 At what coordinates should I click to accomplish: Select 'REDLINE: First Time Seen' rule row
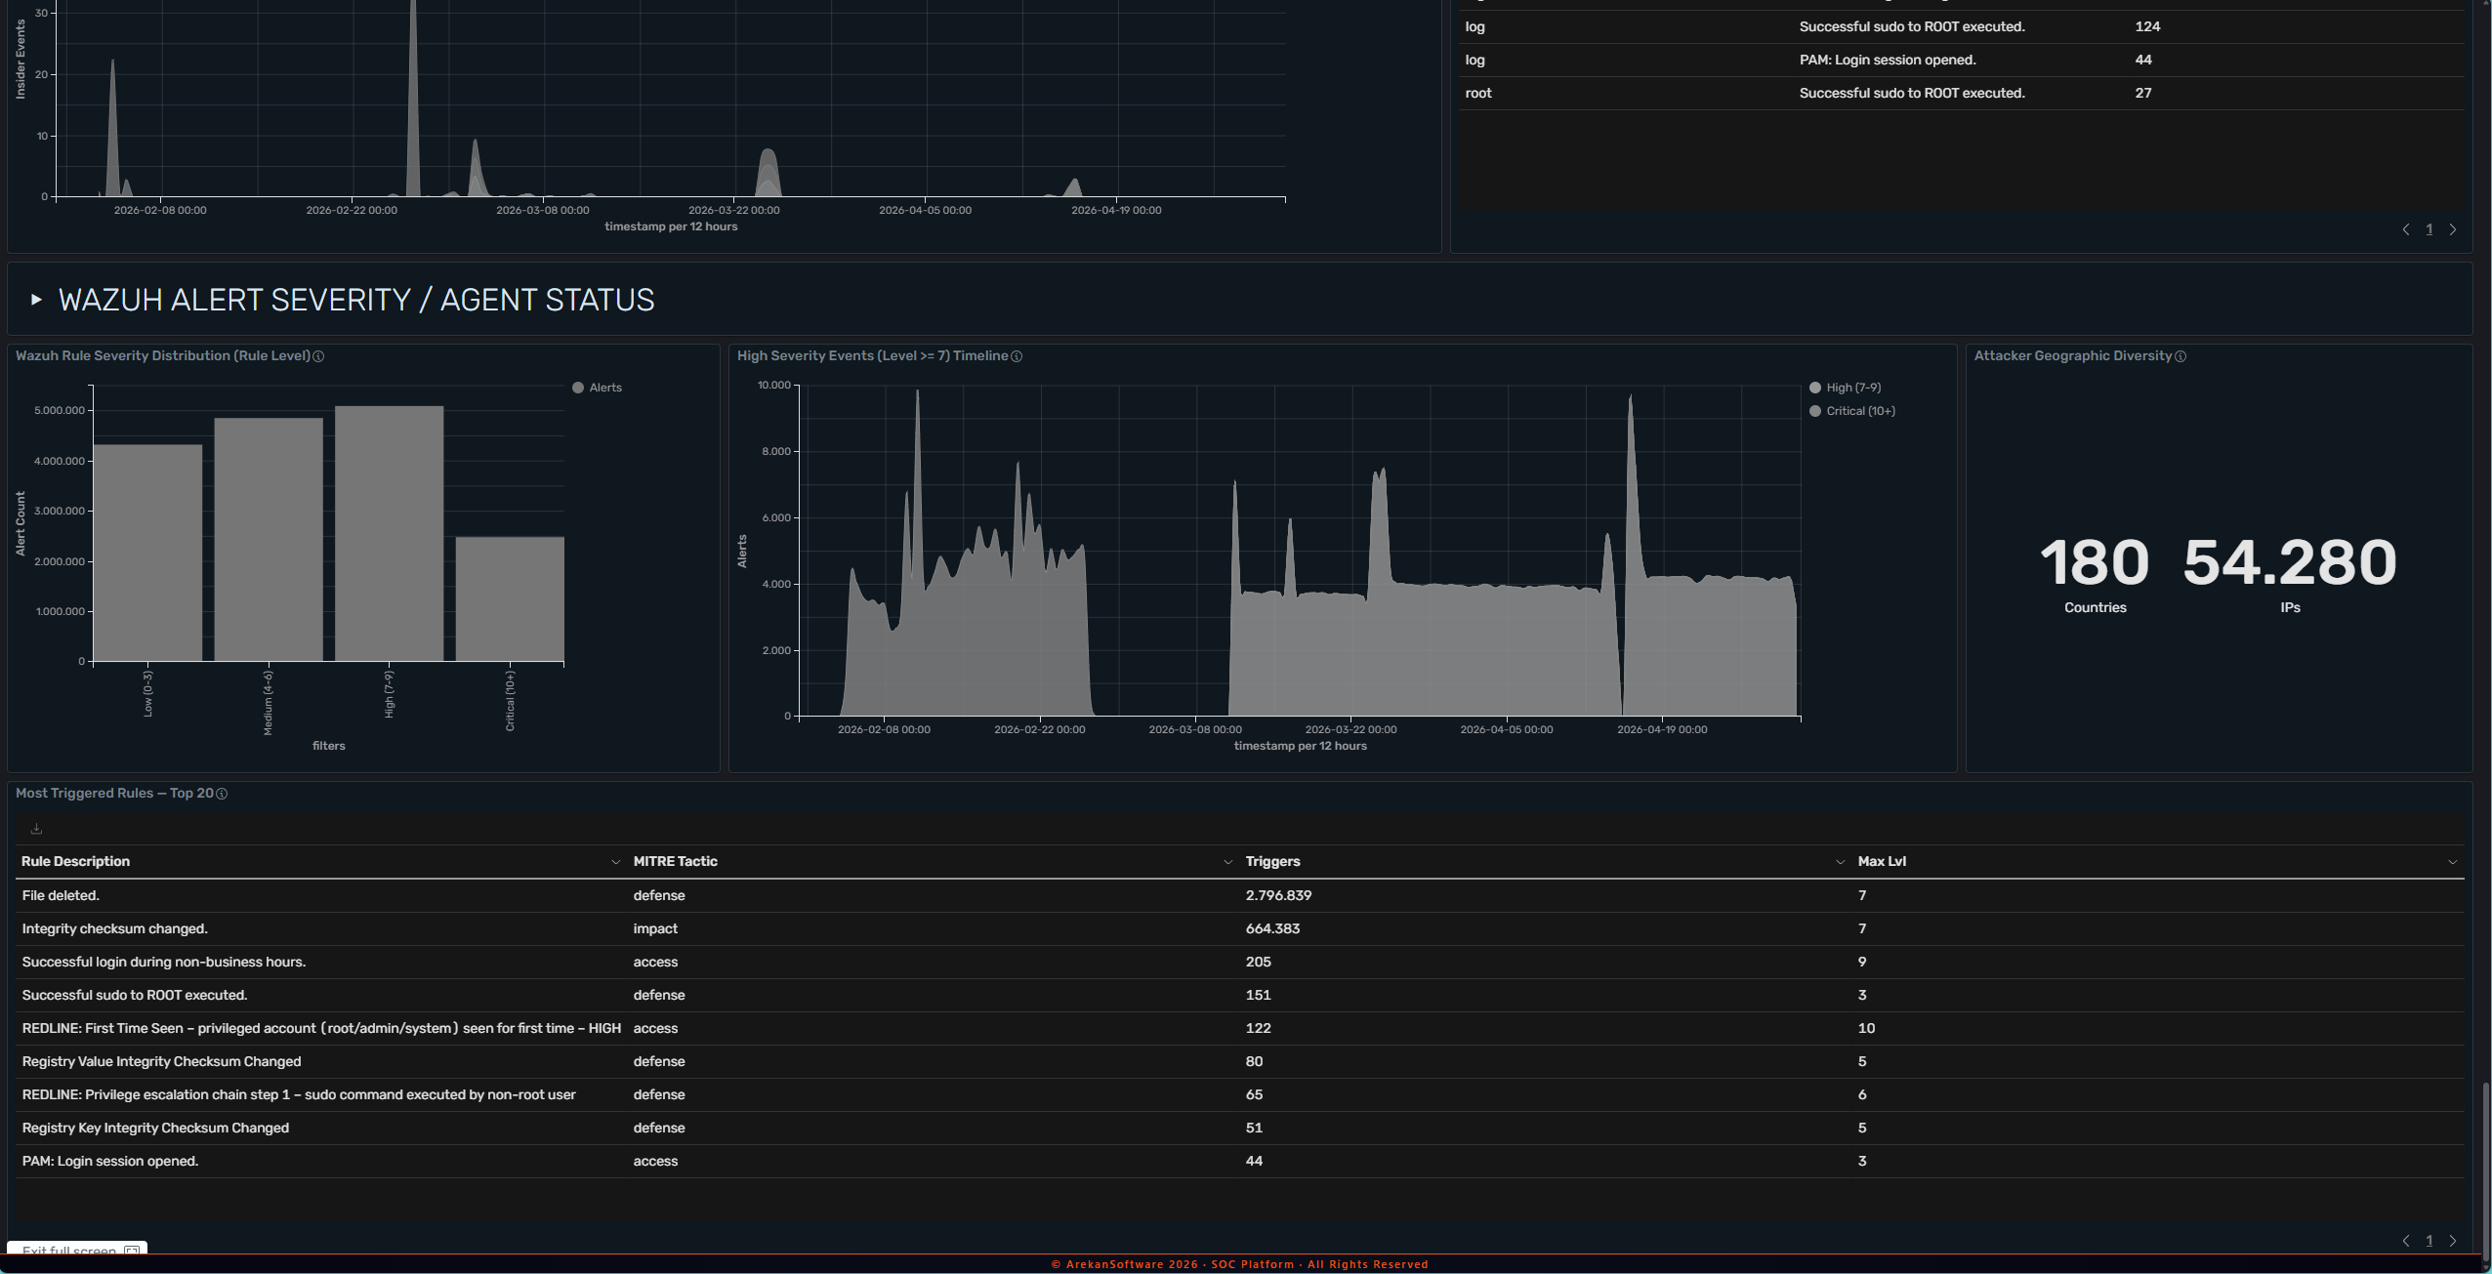(x=1240, y=1028)
